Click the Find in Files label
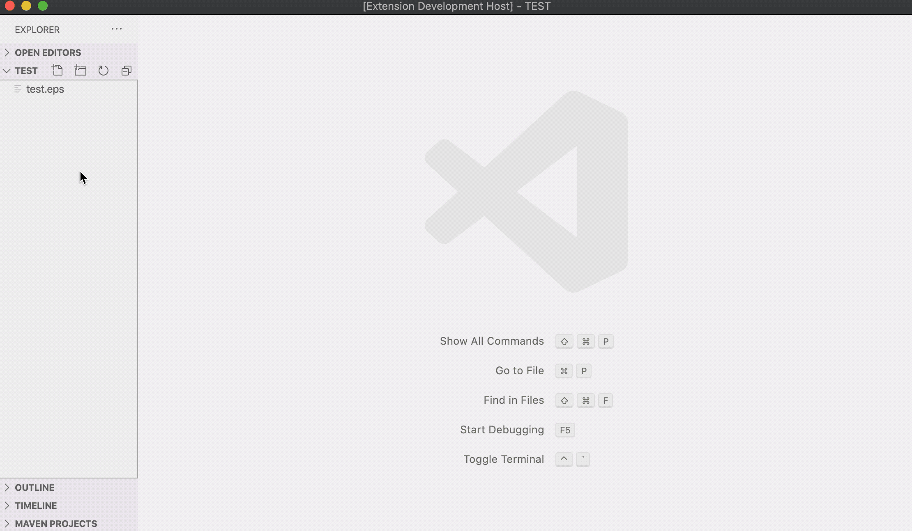The image size is (912, 531). tap(514, 400)
